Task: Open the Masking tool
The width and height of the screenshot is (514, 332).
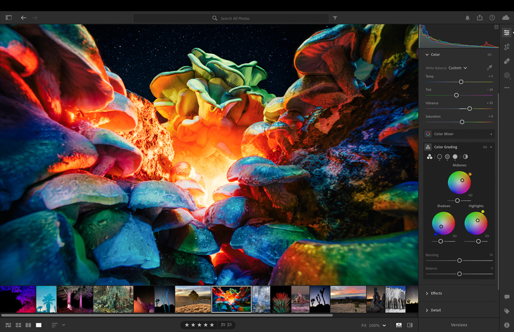Action: coord(506,75)
